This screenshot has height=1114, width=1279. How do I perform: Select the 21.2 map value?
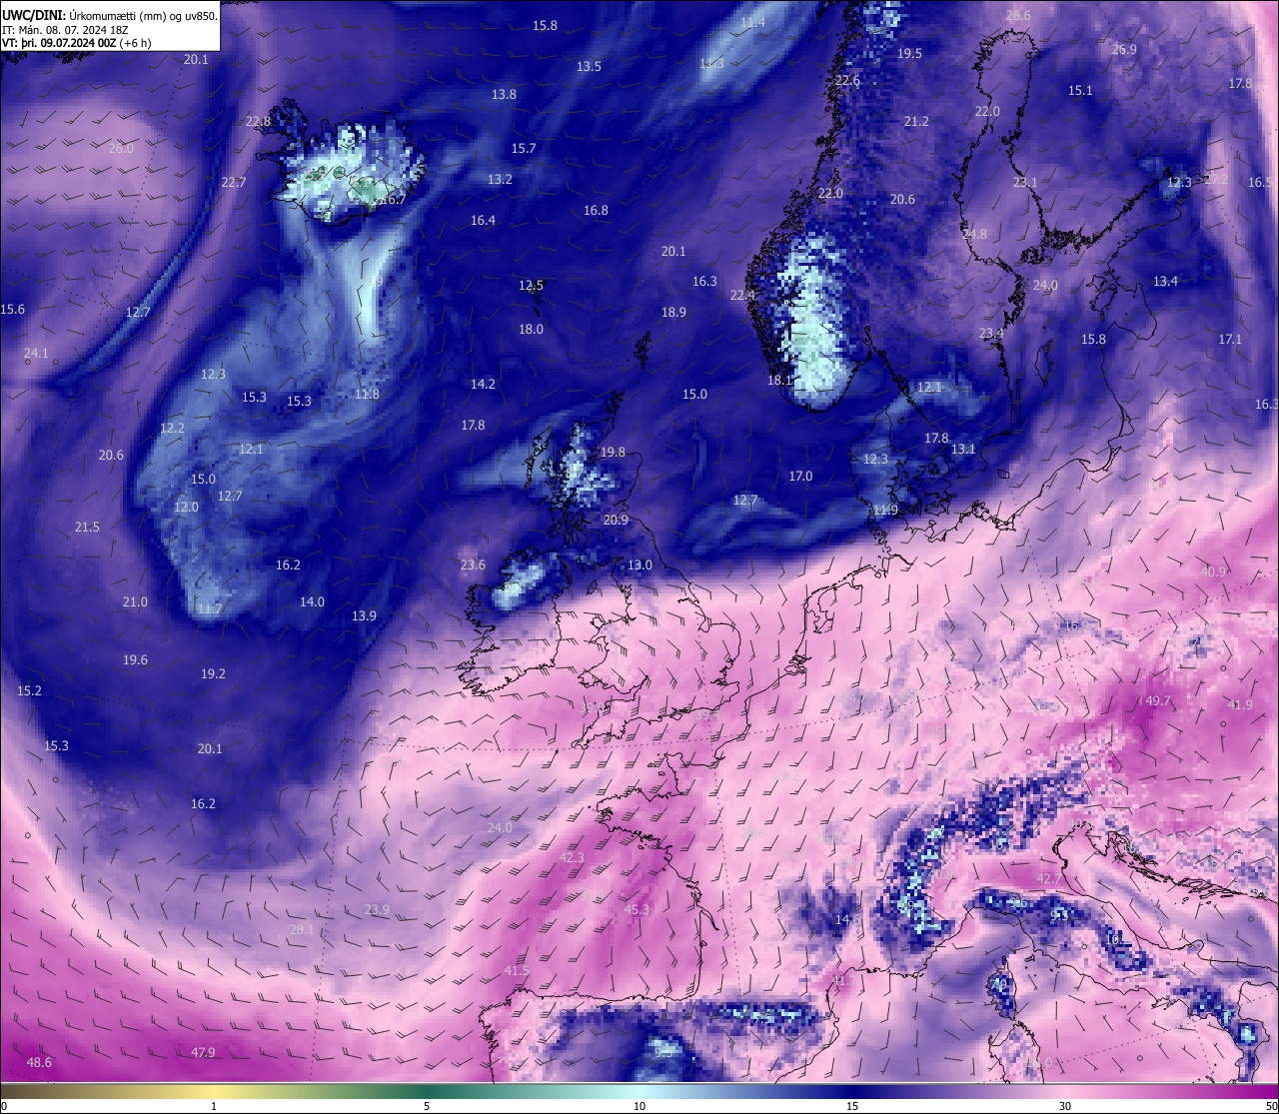pos(916,122)
